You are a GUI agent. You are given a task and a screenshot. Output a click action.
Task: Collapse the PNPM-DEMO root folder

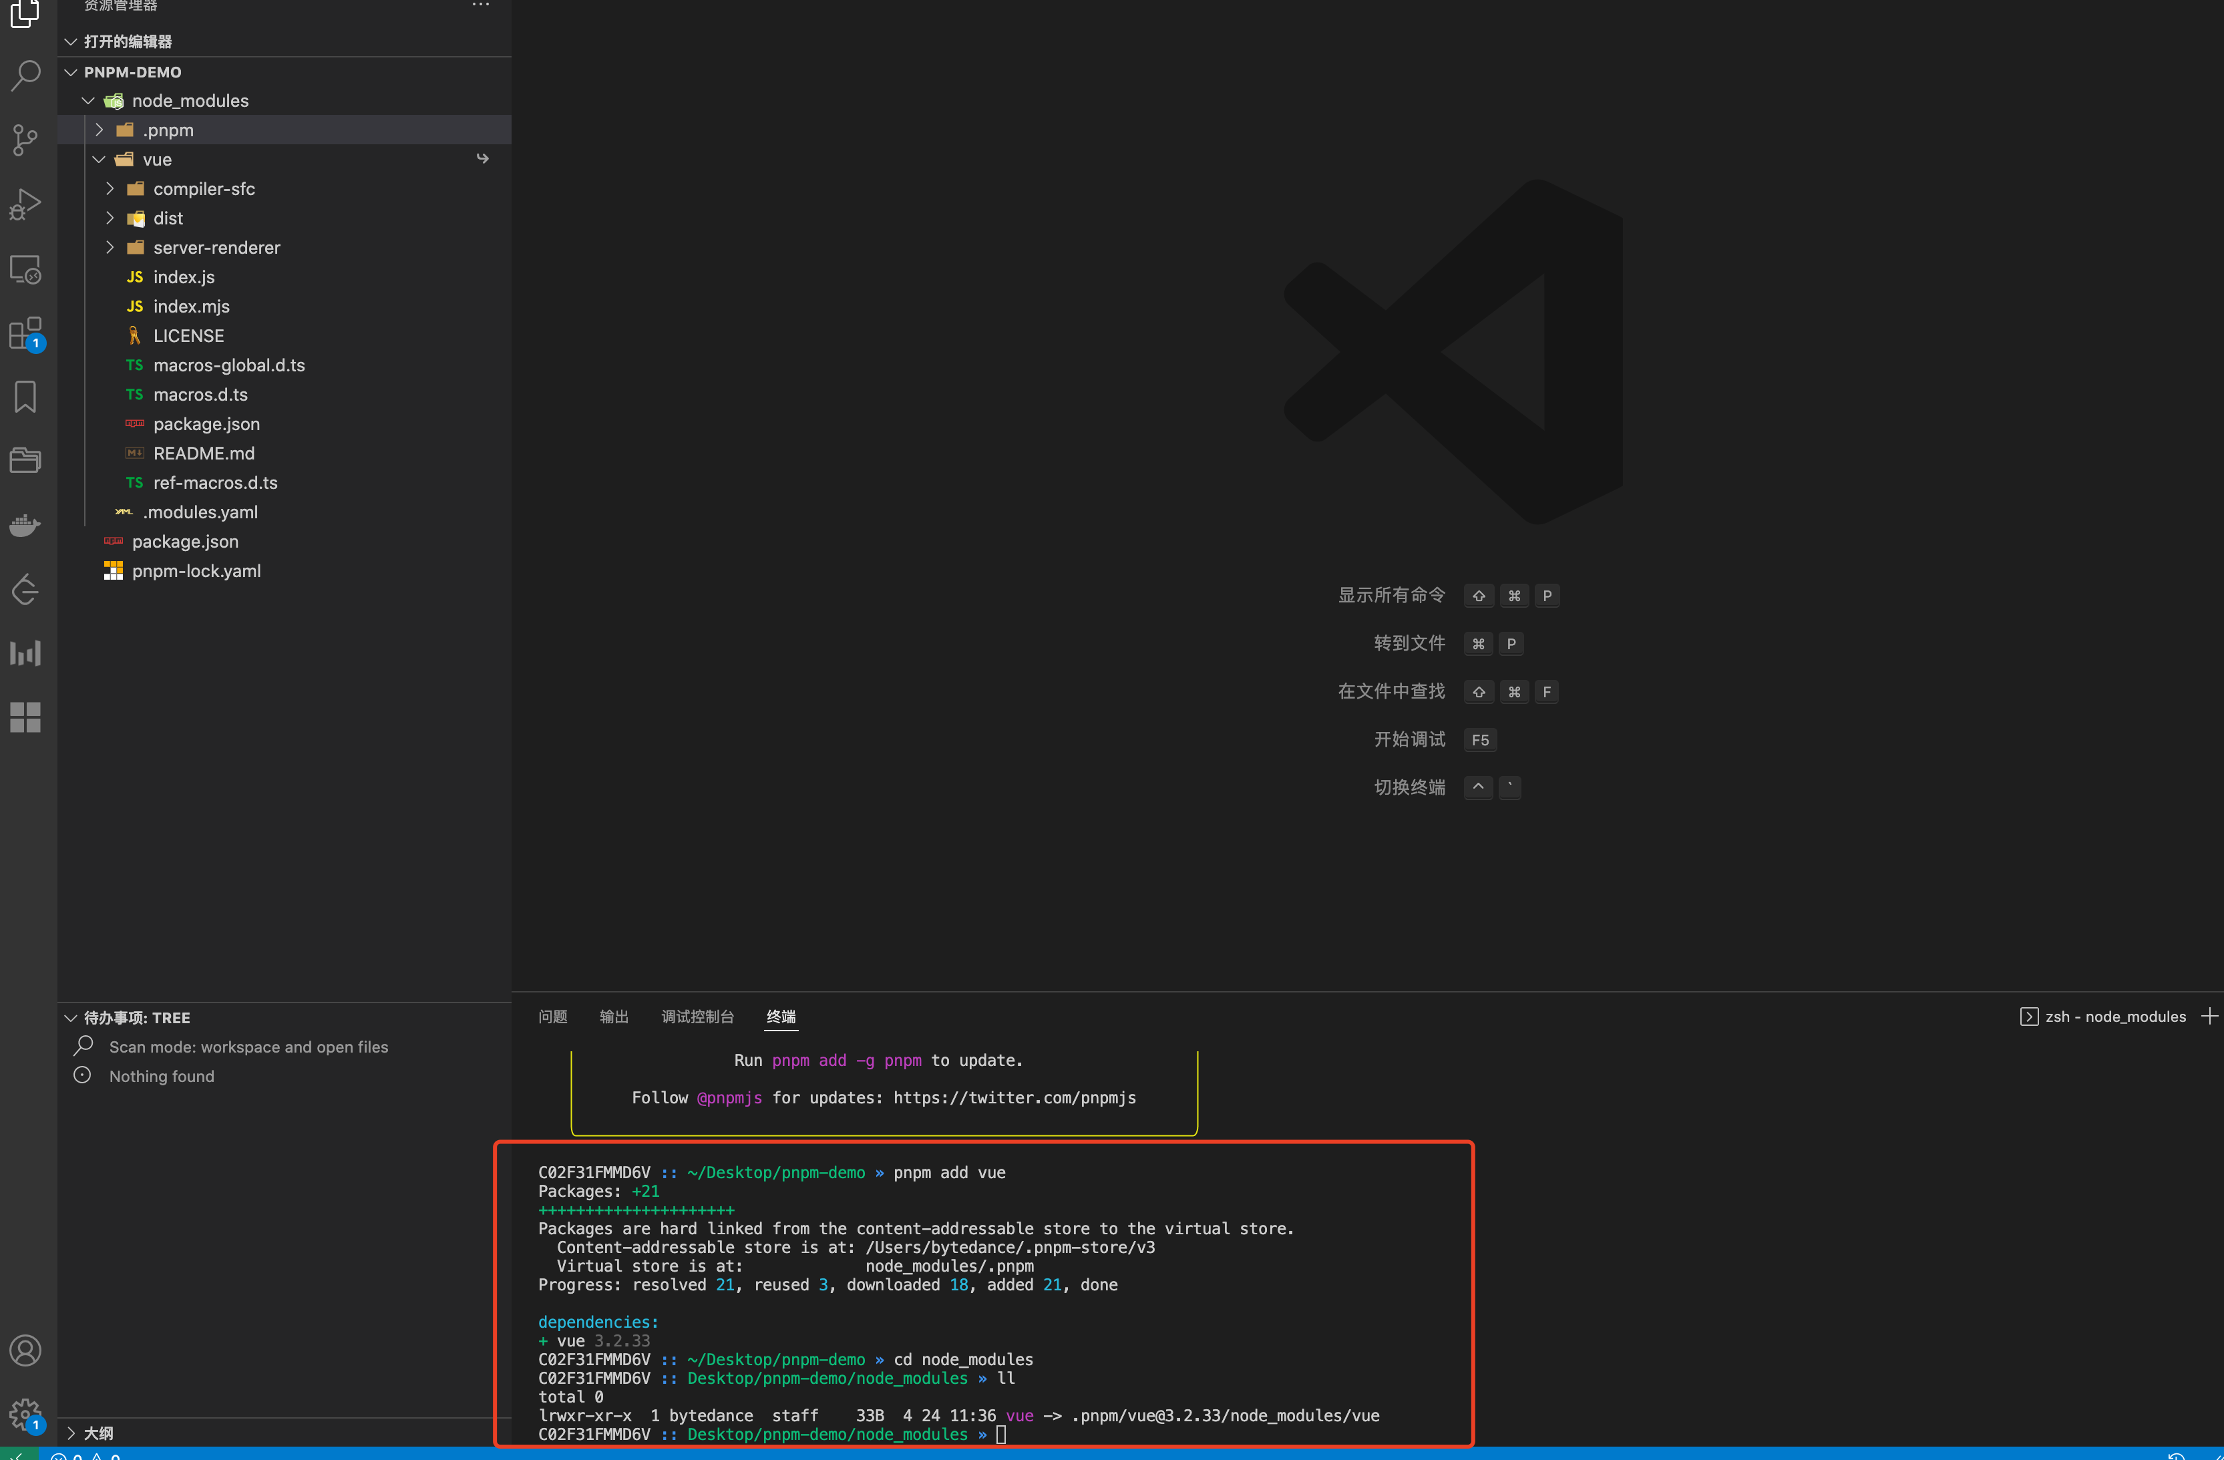71,72
